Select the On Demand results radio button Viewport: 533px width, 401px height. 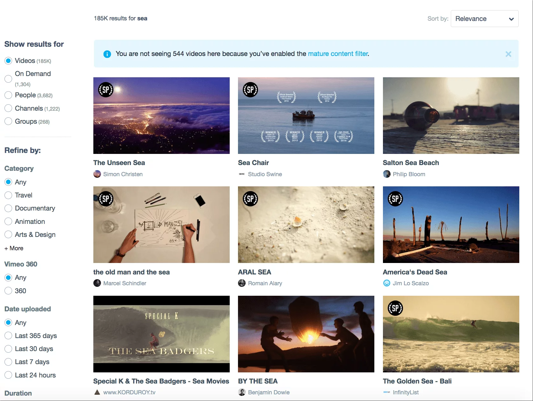tap(8, 79)
